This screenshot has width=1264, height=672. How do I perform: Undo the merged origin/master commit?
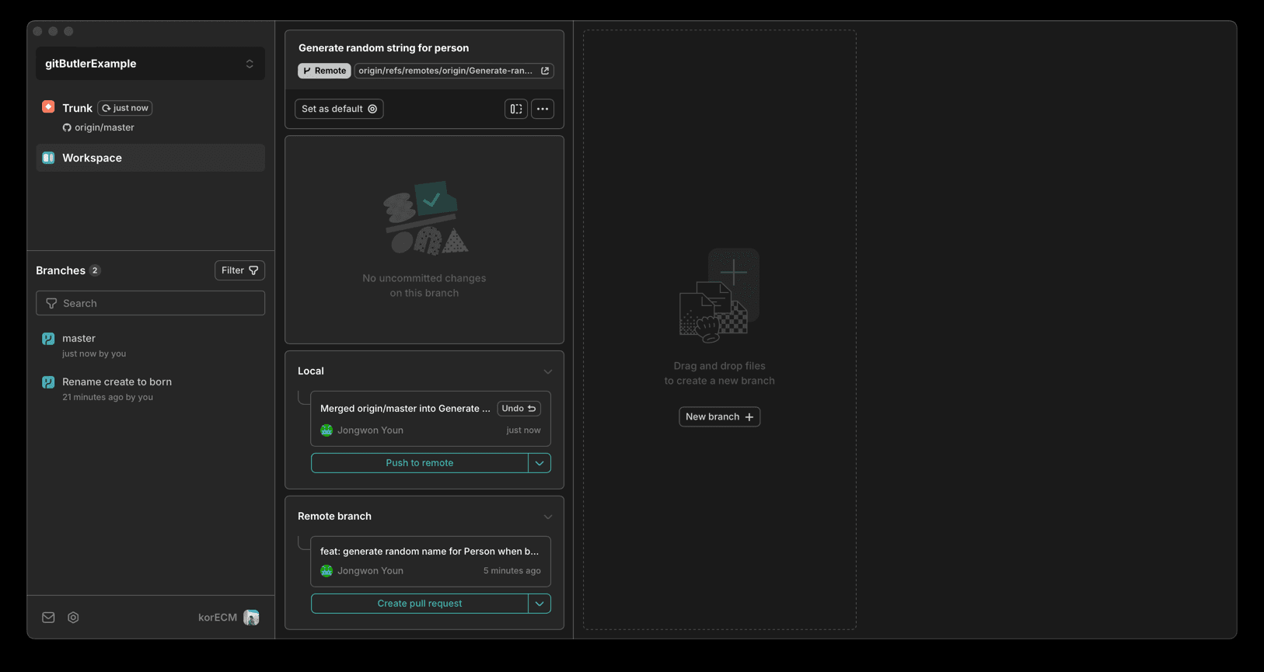[x=519, y=409]
